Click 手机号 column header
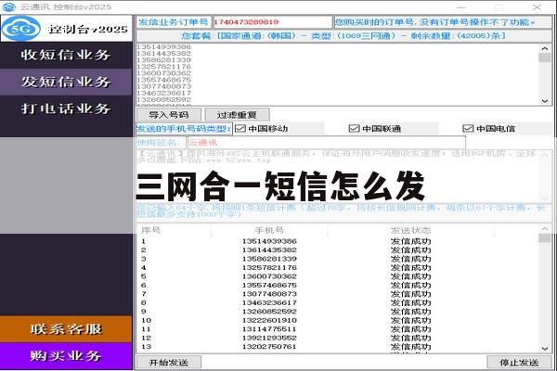The image size is (557, 371). 269,230
